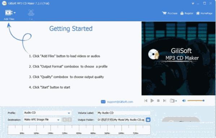Screen dimensions: 216x138
Task: Click the GiliSoft MP3 CD Maker preview screen
Action: coord(178,58)
